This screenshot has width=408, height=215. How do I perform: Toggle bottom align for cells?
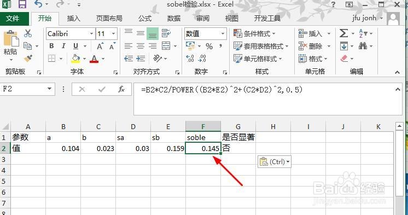click(x=153, y=34)
